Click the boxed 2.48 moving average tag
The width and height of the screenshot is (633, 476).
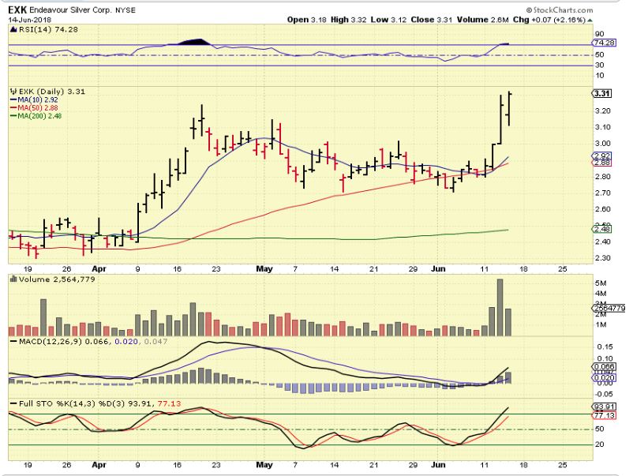click(602, 230)
